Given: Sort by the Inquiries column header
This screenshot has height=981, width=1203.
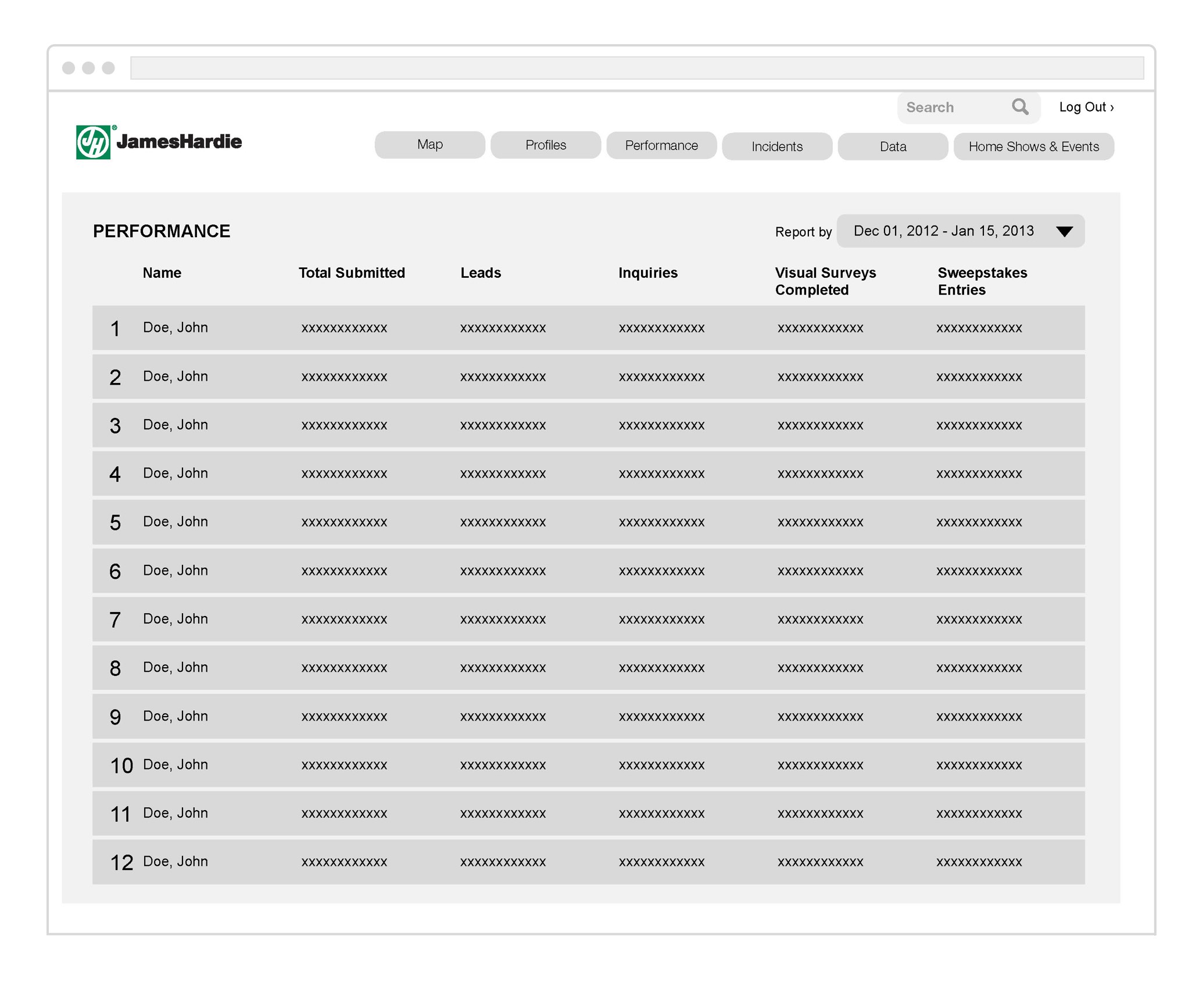Looking at the screenshot, I should [648, 273].
